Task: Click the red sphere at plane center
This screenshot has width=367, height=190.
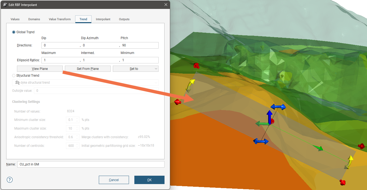Action: [272, 121]
